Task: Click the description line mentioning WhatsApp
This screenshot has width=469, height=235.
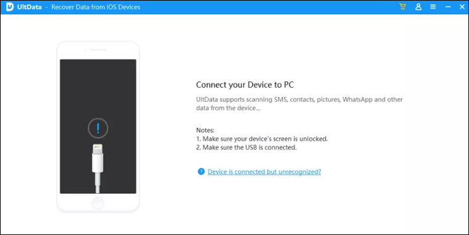Action: (299, 99)
